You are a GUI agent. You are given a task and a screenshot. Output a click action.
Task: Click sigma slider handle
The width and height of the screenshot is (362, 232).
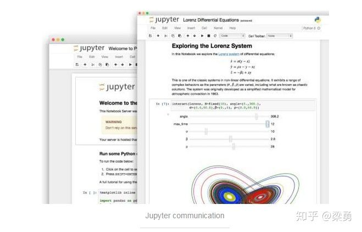pyautogui.click(x=206, y=131)
